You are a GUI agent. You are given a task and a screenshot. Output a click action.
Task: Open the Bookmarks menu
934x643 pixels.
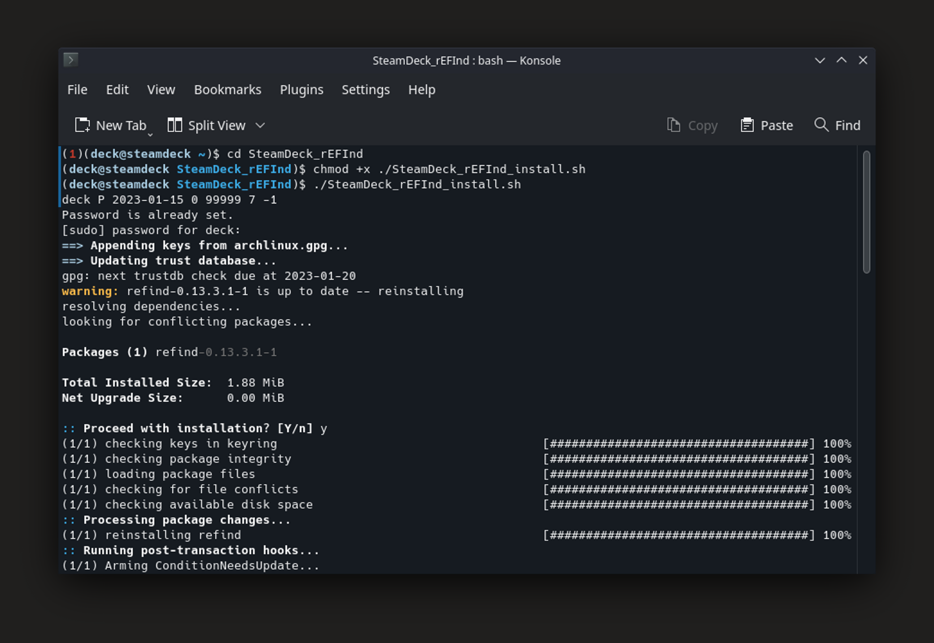[227, 90]
